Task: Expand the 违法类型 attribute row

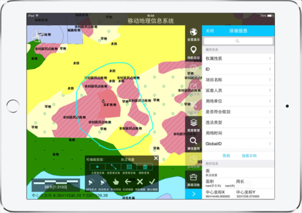Action: (x=239, y=122)
